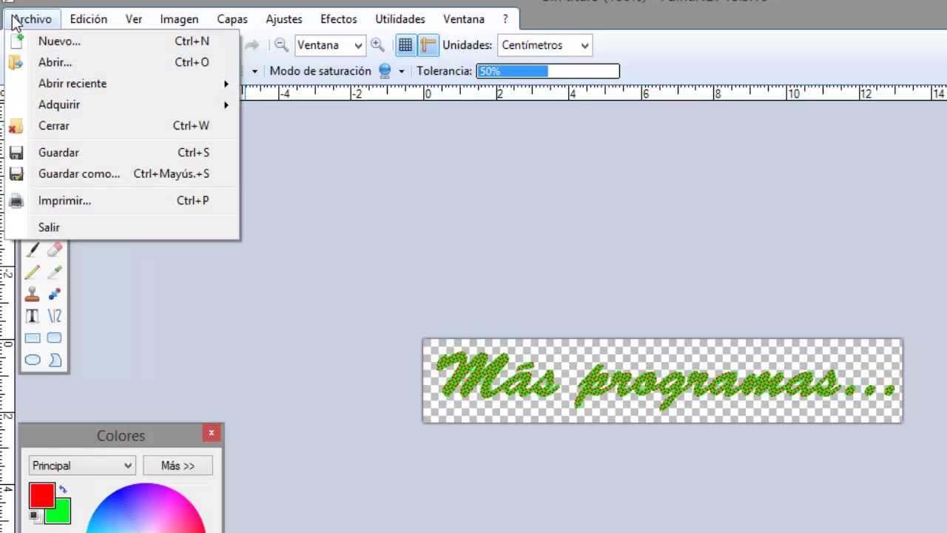Click the red primary color swatch

click(42, 495)
